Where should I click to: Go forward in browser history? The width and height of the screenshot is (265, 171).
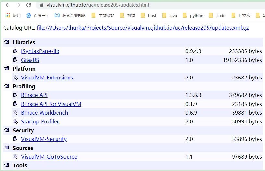click(18, 5)
